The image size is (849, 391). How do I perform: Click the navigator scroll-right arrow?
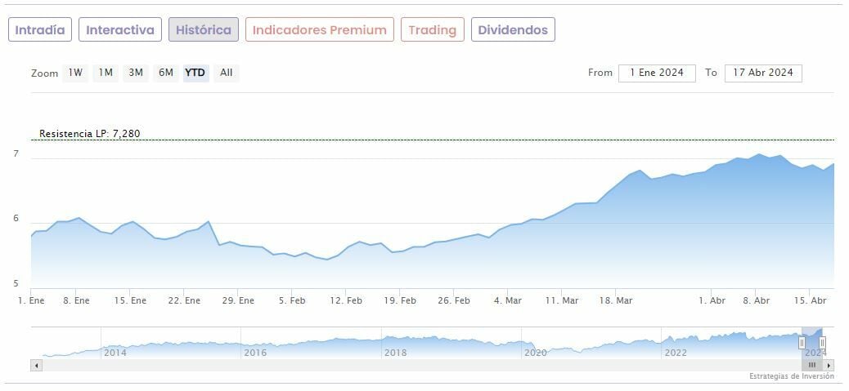829,365
